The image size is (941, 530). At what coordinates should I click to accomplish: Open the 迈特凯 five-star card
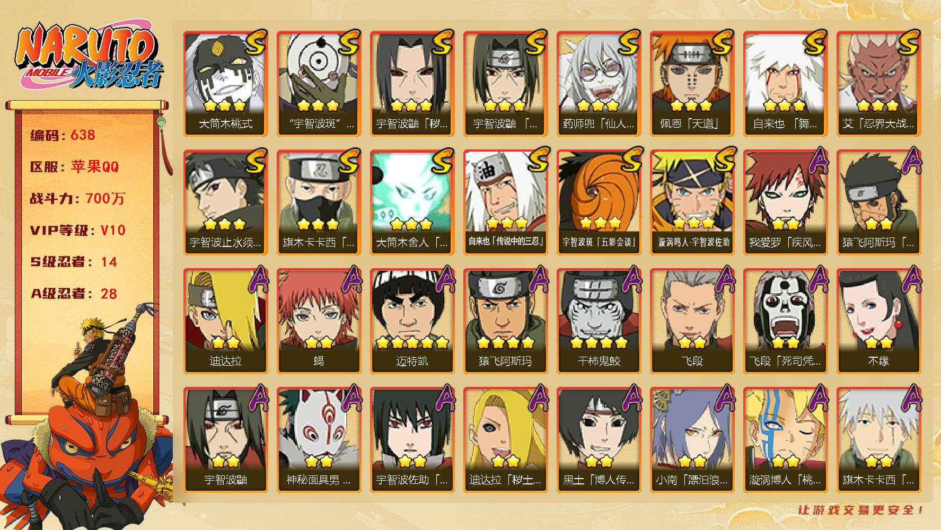(412, 321)
